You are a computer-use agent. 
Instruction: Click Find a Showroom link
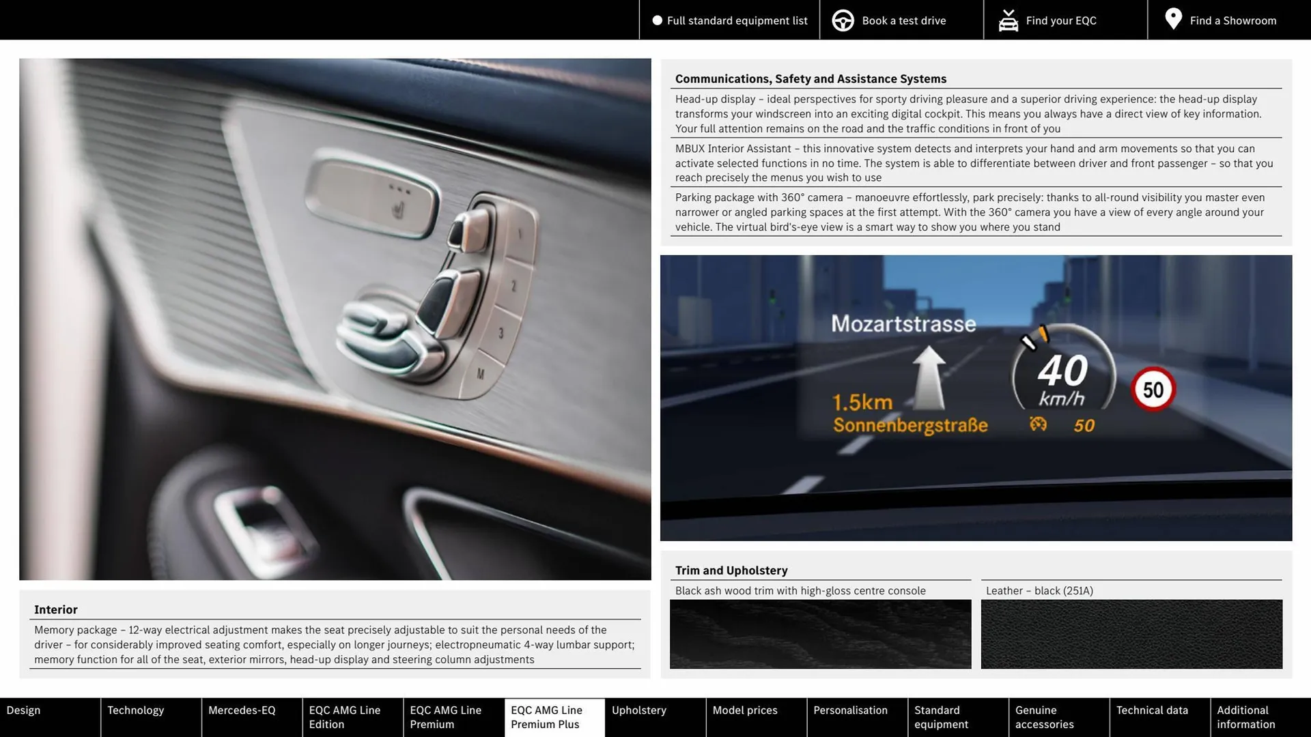pyautogui.click(x=1234, y=20)
